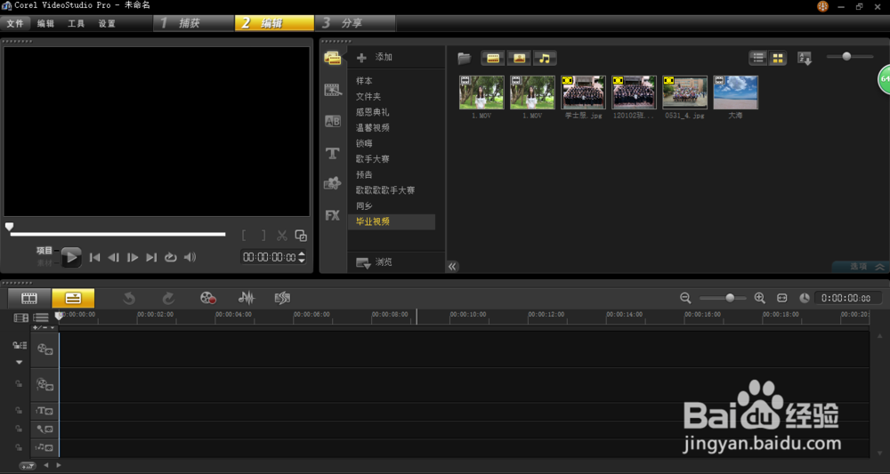Viewport: 890px width, 474px height.
Task: Toggle the show photos filter
Action: [x=519, y=58]
